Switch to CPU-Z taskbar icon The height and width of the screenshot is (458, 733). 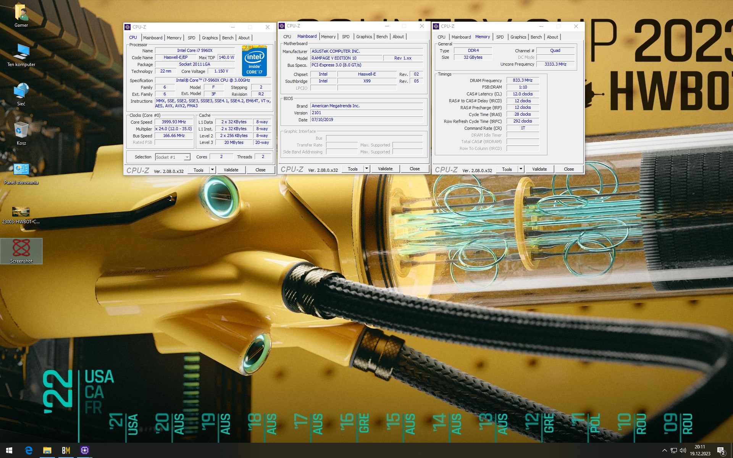[x=84, y=450]
